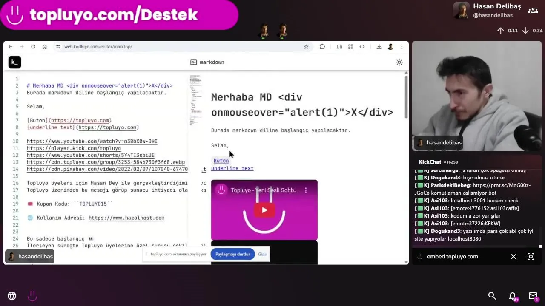Click Dogukand3's 'bişe olmaz oturur' message
This screenshot has width=545, height=306.
click(x=460, y=178)
